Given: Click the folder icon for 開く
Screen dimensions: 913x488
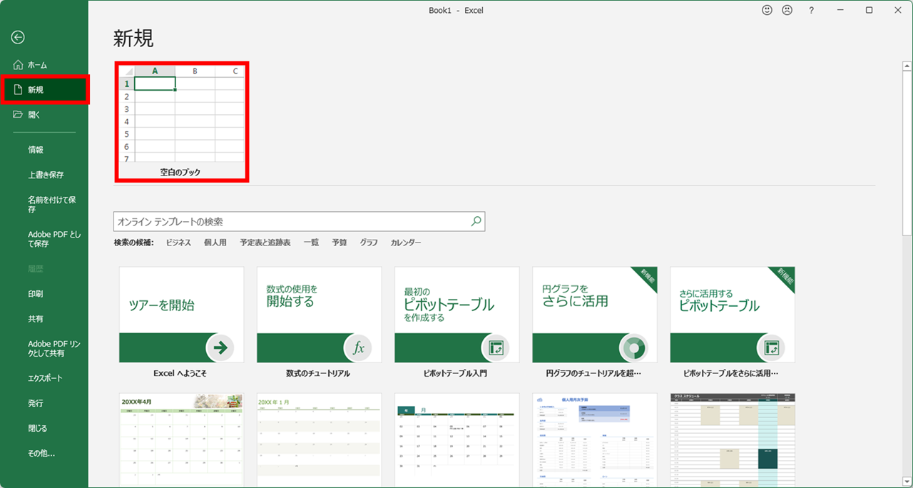Looking at the screenshot, I should pyautogui.click(x=19, y=114).
